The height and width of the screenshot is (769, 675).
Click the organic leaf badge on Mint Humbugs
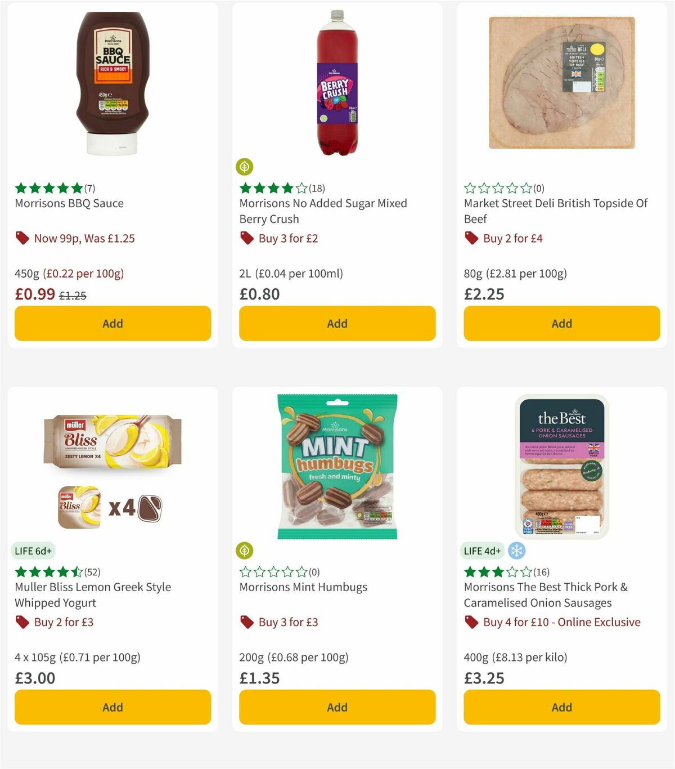(244, 550)
